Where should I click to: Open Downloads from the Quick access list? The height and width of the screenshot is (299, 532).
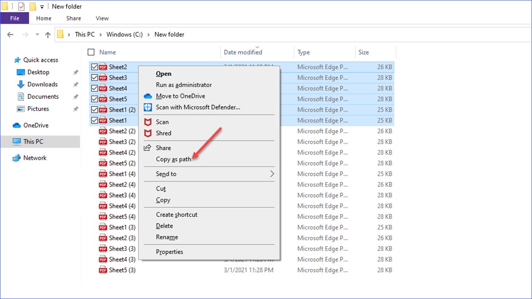pos(42,84)
